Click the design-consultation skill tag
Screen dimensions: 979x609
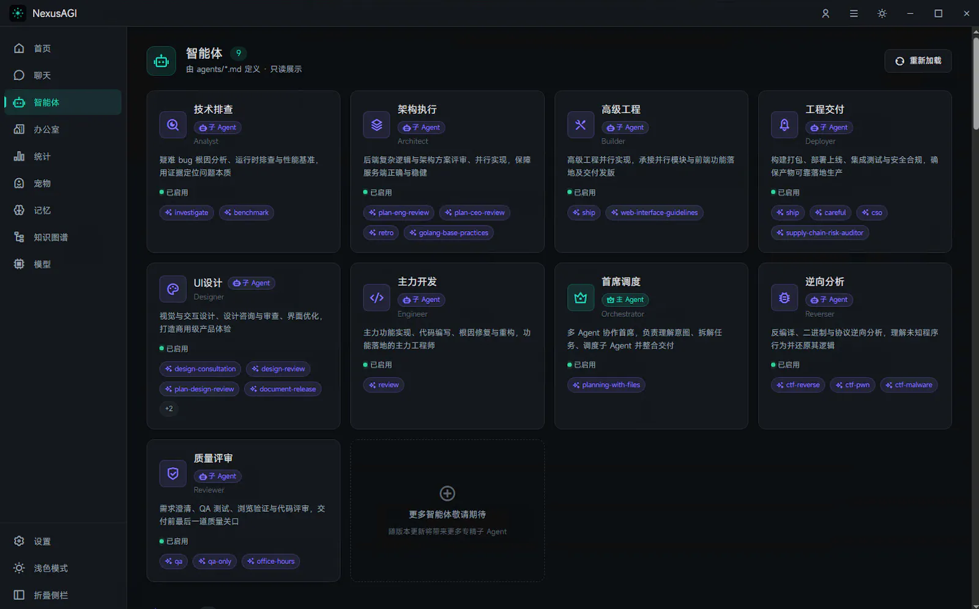point(200,369)
